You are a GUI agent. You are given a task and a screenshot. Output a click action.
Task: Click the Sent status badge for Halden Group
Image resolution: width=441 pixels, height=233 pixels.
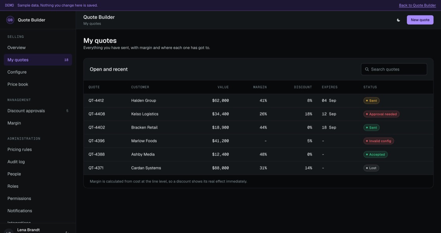[x=371, y=101]
